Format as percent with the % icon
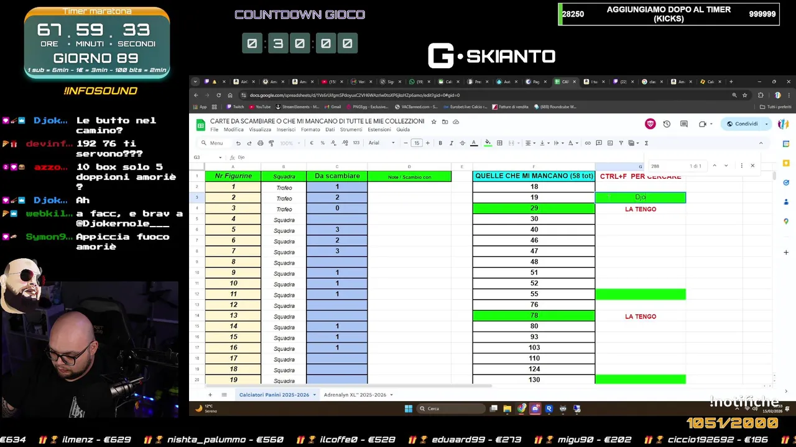The image size is (796, 447). (322, 143)
